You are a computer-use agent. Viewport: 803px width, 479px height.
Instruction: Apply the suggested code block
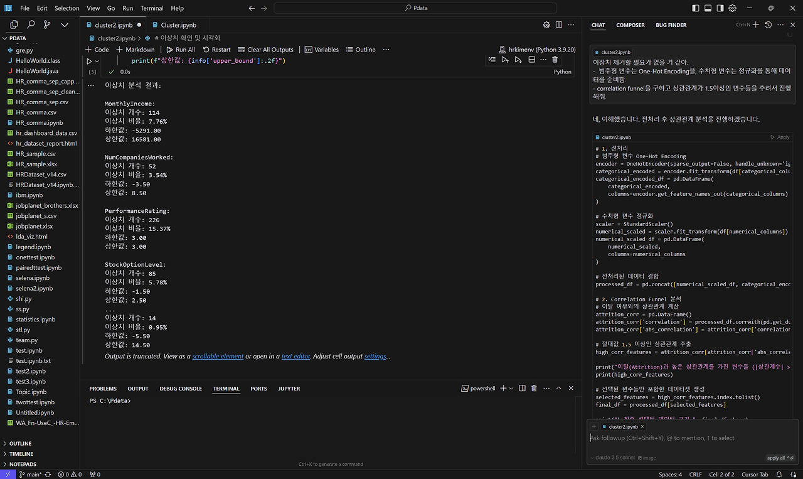coord(780,137)
